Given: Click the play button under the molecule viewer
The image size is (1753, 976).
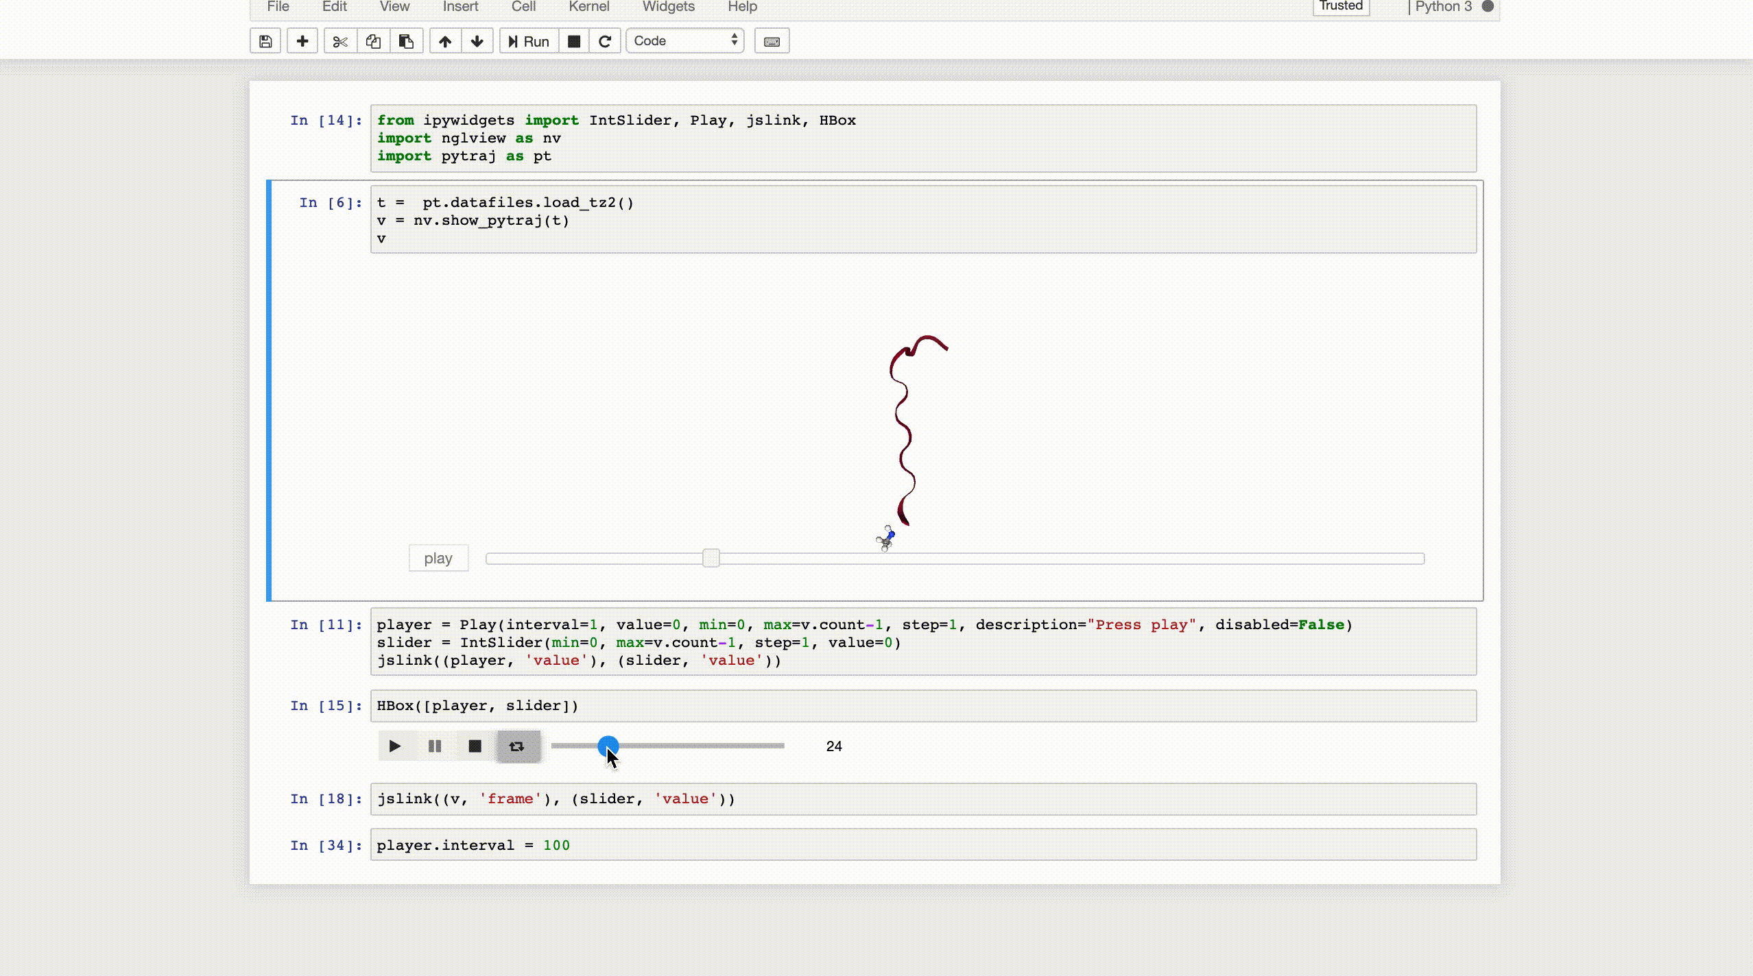Looking at the screenshot, I should click(x=438, y=559).
